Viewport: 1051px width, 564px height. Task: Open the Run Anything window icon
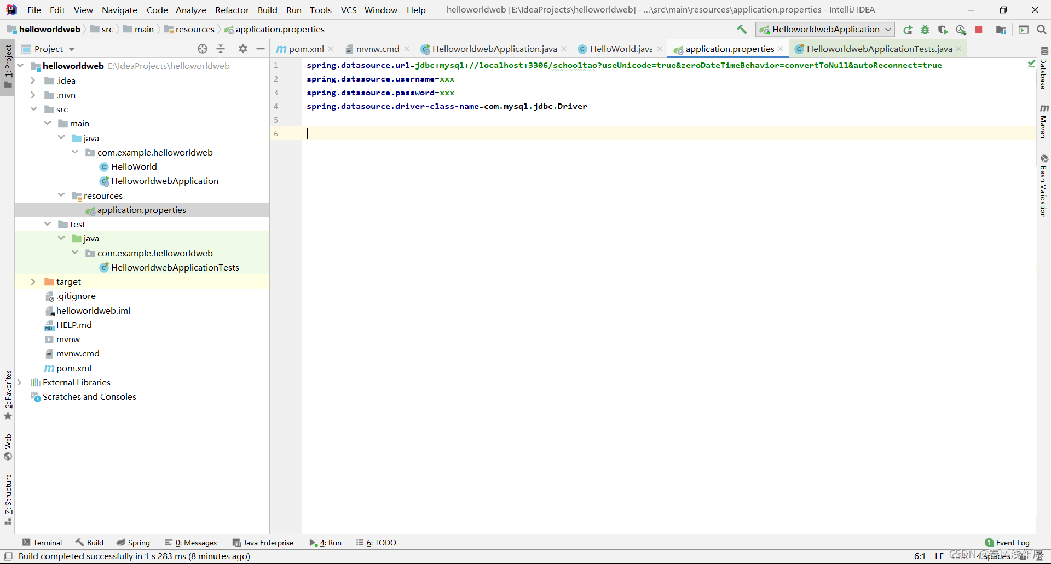click(x=1024, y=30)
